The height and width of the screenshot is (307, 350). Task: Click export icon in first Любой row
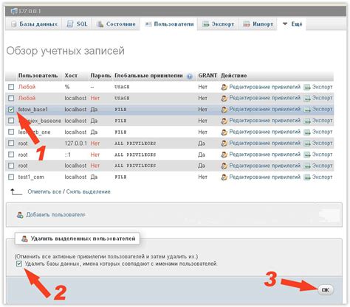click(306, 87)
